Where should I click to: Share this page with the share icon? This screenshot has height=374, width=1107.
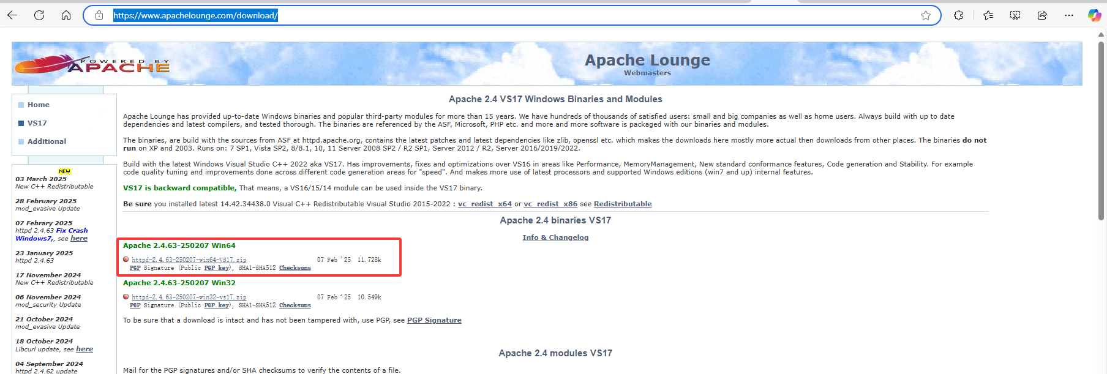tap(1042, 15)
